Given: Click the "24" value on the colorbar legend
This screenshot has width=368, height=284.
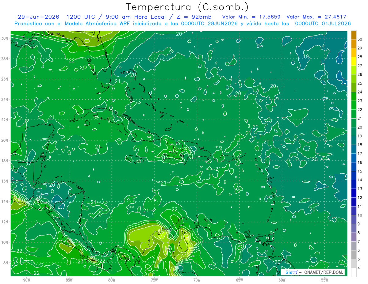Looking at the screenshot, I should pyautogui.click(x=360, y=92).
